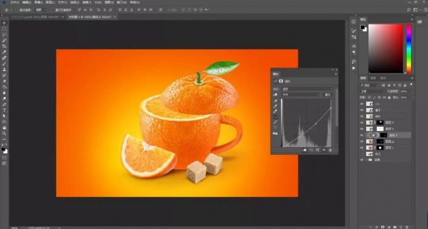Click the middle control point on the curve

pyautogui.click(x=316, y=124)
